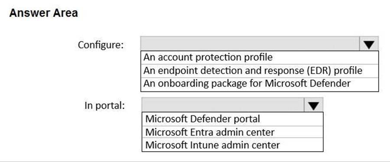Select An account protection profile option
390x162 pixels.
coord(260,58)
